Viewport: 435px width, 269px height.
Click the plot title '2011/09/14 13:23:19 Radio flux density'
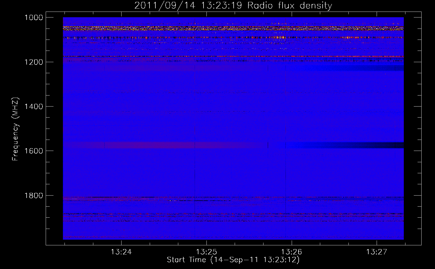pos(233,6)
